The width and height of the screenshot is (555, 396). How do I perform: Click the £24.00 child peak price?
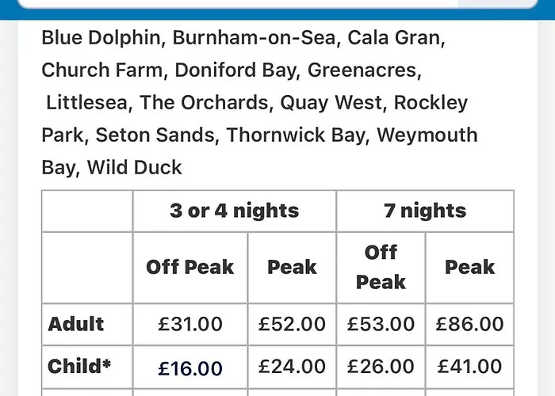(292, 366)
